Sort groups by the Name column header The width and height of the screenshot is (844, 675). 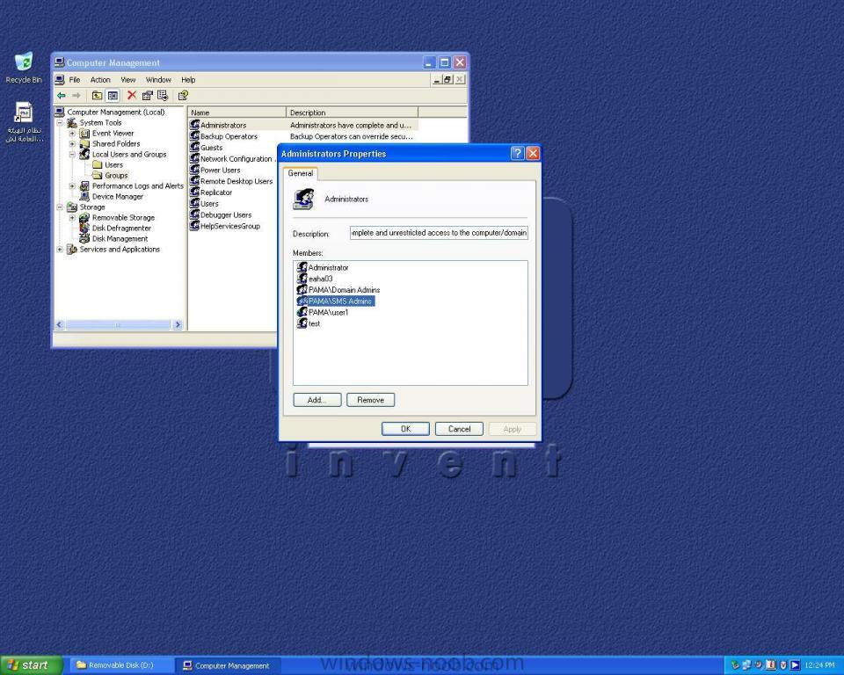236,112
